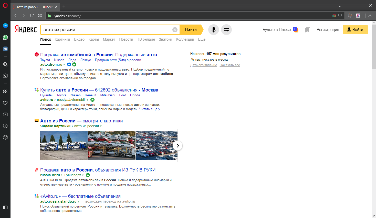The height and width of the screenshot is (218, 376).
Task: Open the Renault sitelink under avito result
Action: pos(90,95)
